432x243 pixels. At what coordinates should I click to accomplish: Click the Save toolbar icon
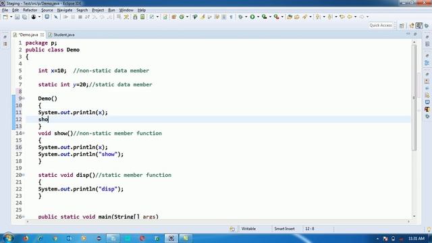coord(17,17)
